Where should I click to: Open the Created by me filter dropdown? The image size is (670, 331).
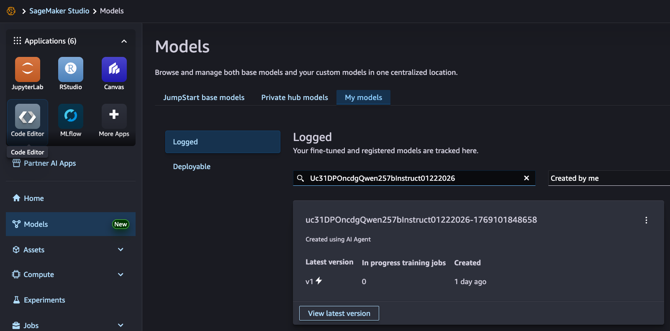click(x=609, y=178)
